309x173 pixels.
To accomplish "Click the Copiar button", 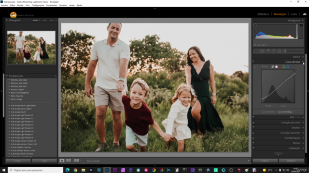I will (x=18, y=161).
